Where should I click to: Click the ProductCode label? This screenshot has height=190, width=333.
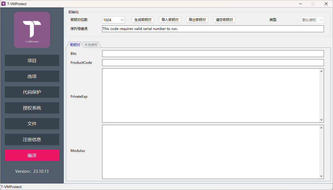[x=81, y=62]
